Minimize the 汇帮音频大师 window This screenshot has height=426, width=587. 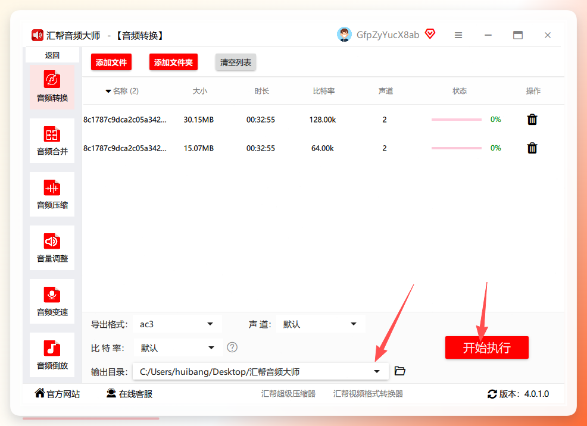[x=488, y=35]
